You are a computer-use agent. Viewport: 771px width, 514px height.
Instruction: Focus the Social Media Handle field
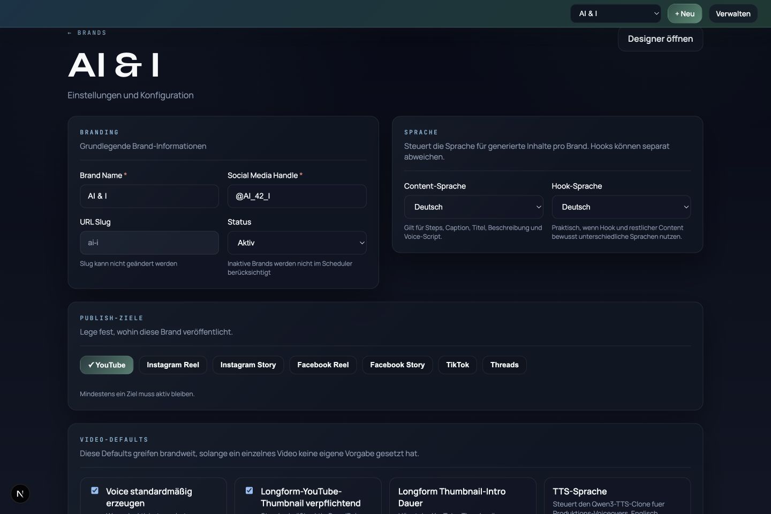pos(297,196)
